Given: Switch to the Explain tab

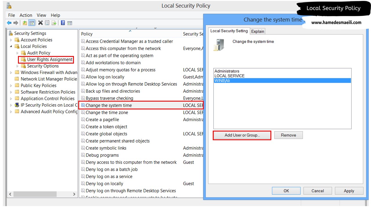Looking at the screenshot, I should (x=258, y=31).
